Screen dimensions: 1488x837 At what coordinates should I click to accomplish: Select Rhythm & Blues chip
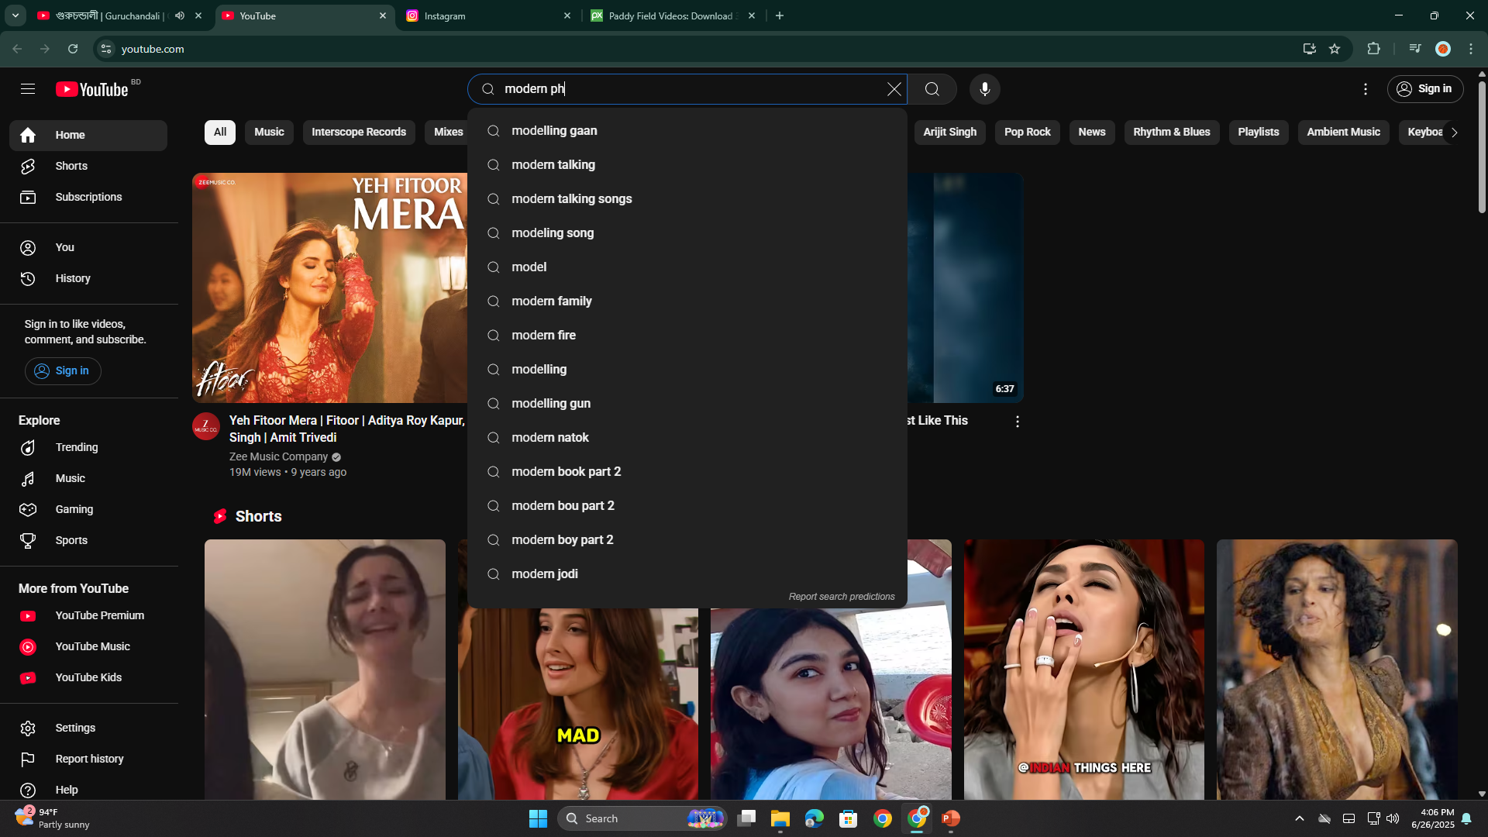tap(1171, 132)
